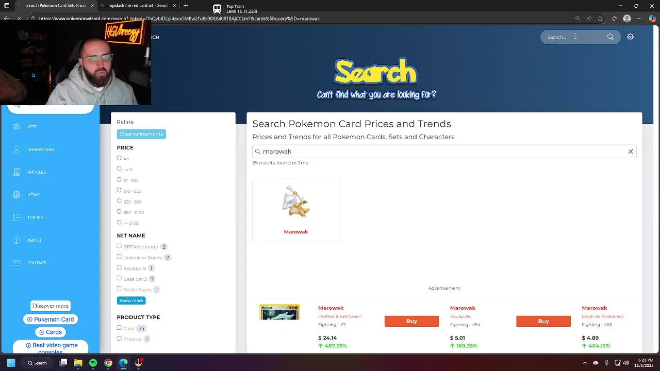Image resolution: width=660 pixels, height=371 pixels.
Task: Open Legends Awakened Marowak title link
Action: coord(595,308)
